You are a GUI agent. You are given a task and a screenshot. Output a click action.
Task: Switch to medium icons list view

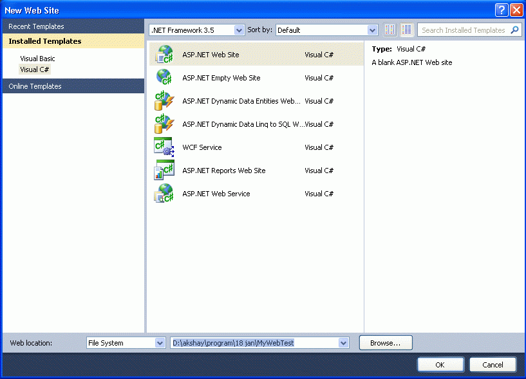point(407,30)
